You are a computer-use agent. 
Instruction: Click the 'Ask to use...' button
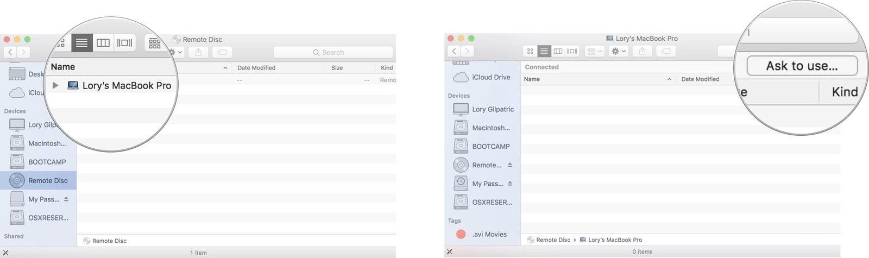[x=802, y=66]
